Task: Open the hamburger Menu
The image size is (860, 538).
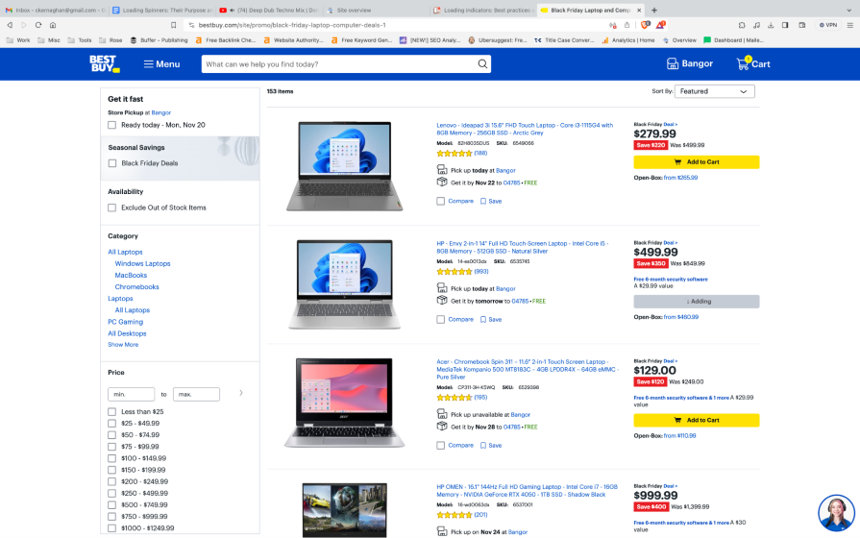Action: (x=161, y=64)
